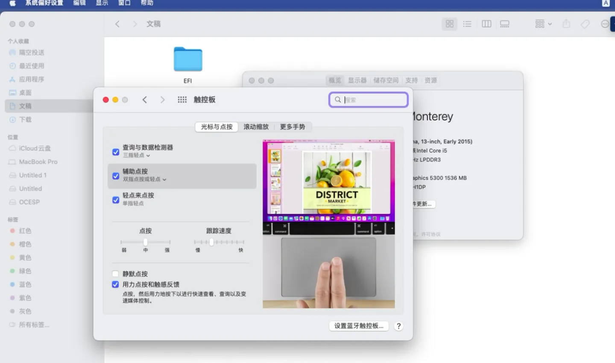Enable 静默点按 checkbox
The image size is (615, 363).
[x=115, y=274]
